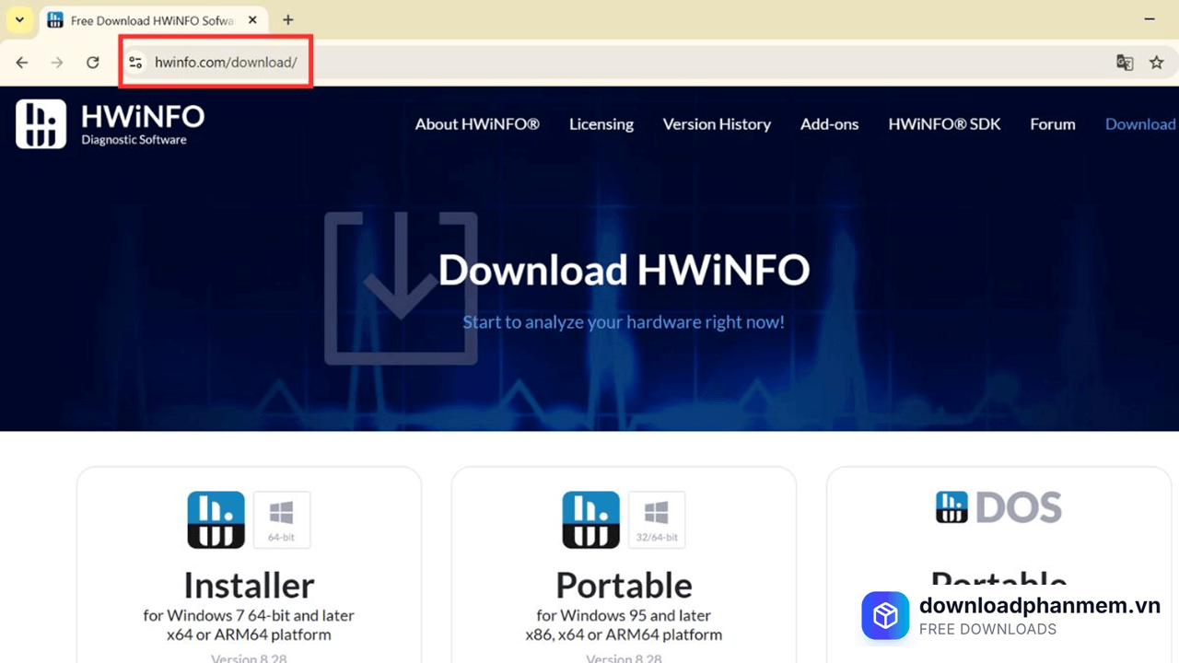Image resolution: width=1179 pixels, height=663 pixels.
Task: Click the Windows 64-bit badge
Action: (x=282, y=519)
